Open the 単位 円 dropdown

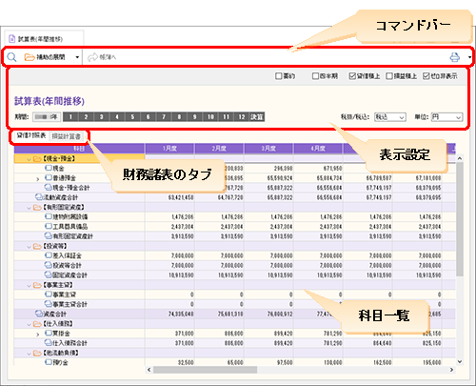[446, 117]
